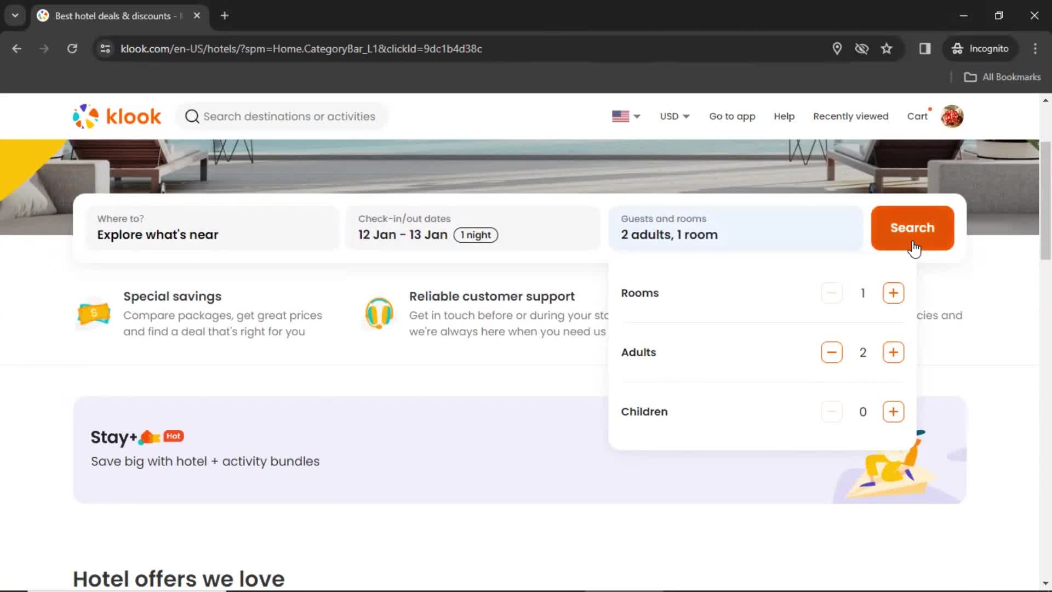Expand the USD currency dropdown
Viewport: 1052px width, 592px height.
(674, 116)
